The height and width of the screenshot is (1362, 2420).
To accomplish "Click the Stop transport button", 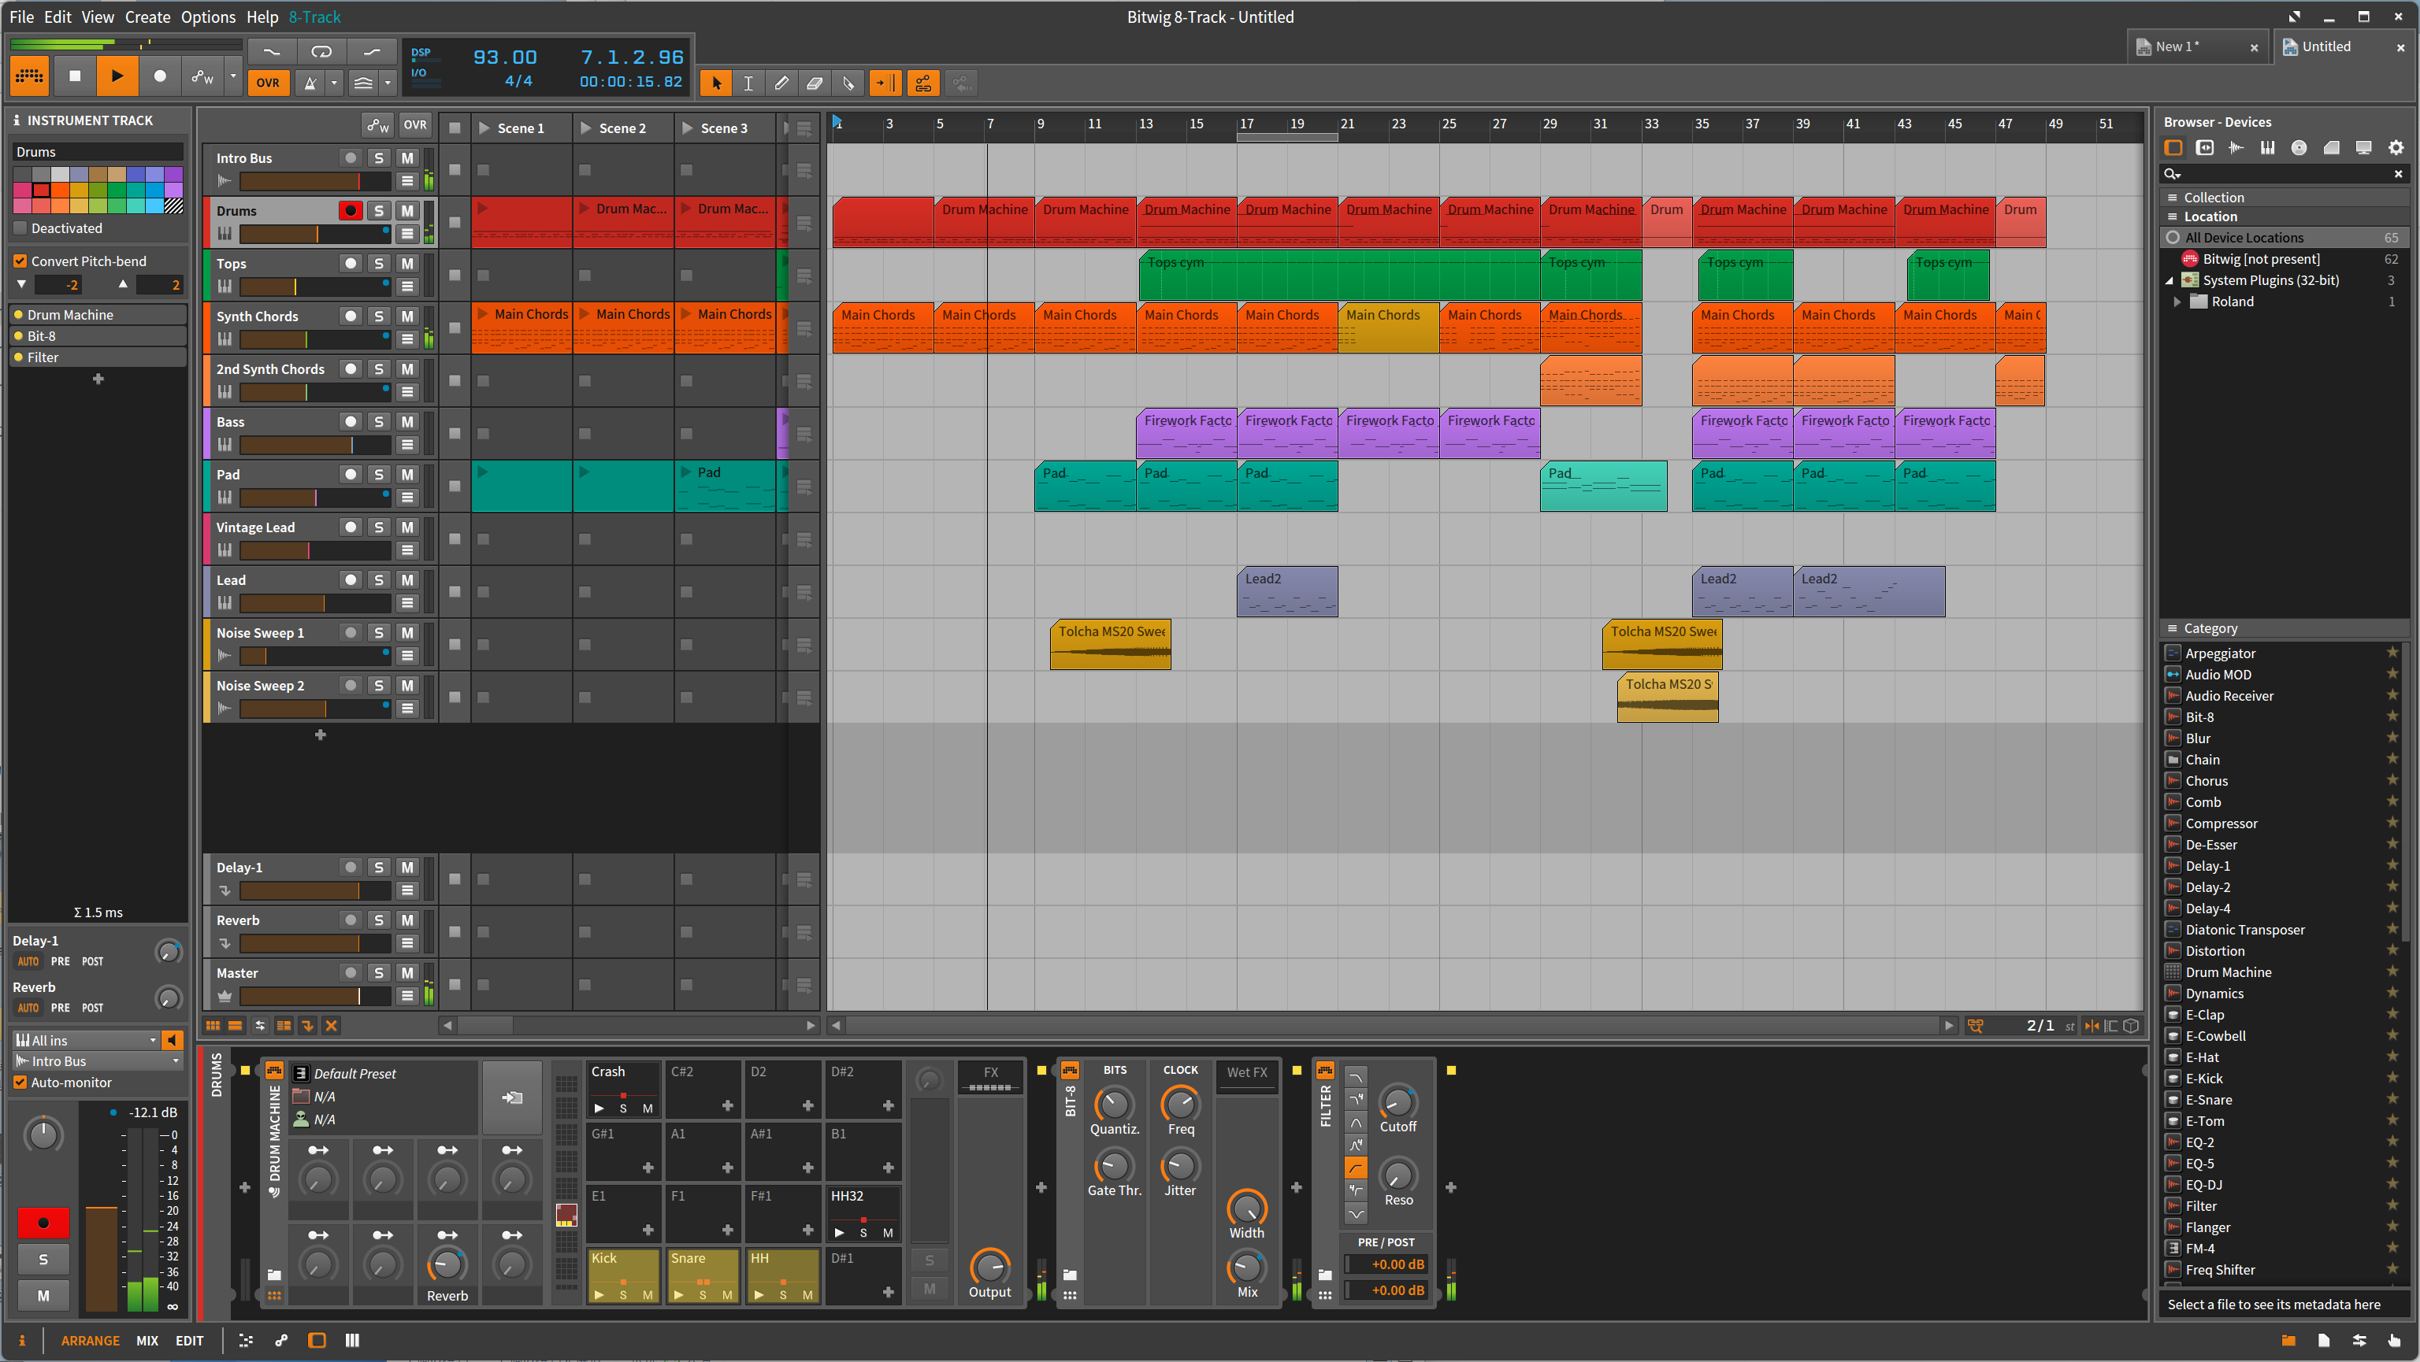I will (x=74, y=76).
